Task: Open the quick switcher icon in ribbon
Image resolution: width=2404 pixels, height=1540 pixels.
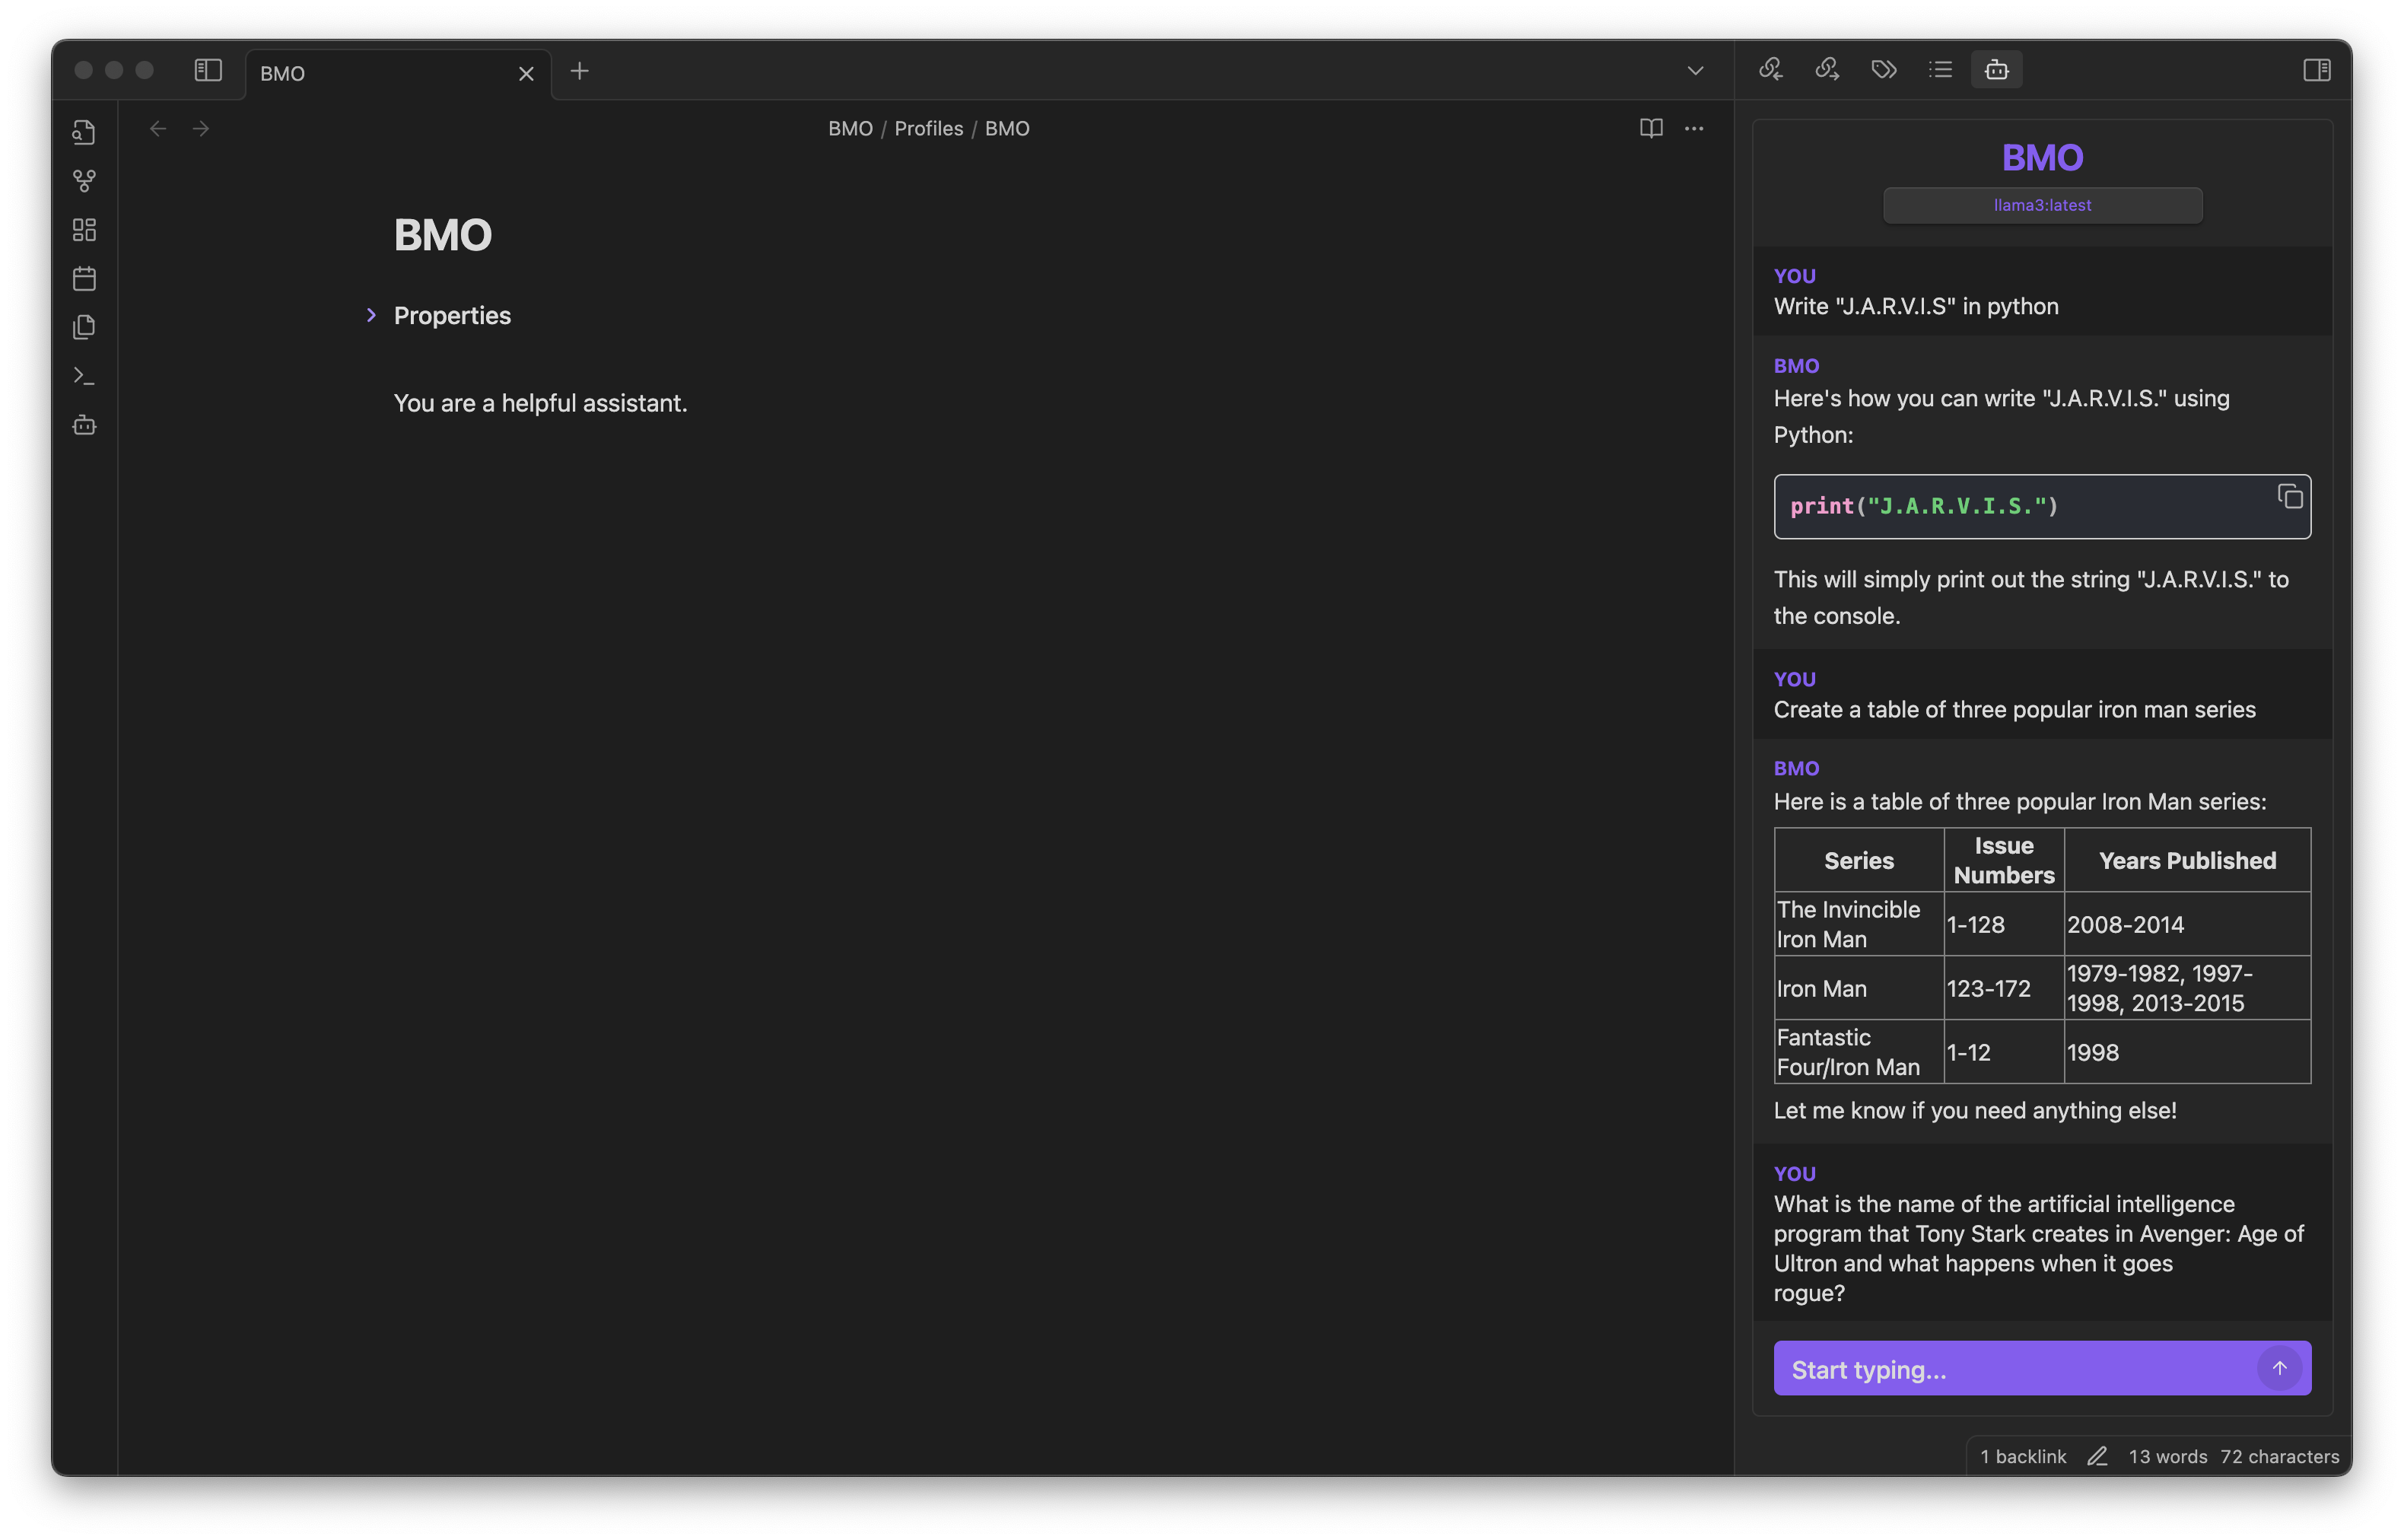Action: point(84,132)
